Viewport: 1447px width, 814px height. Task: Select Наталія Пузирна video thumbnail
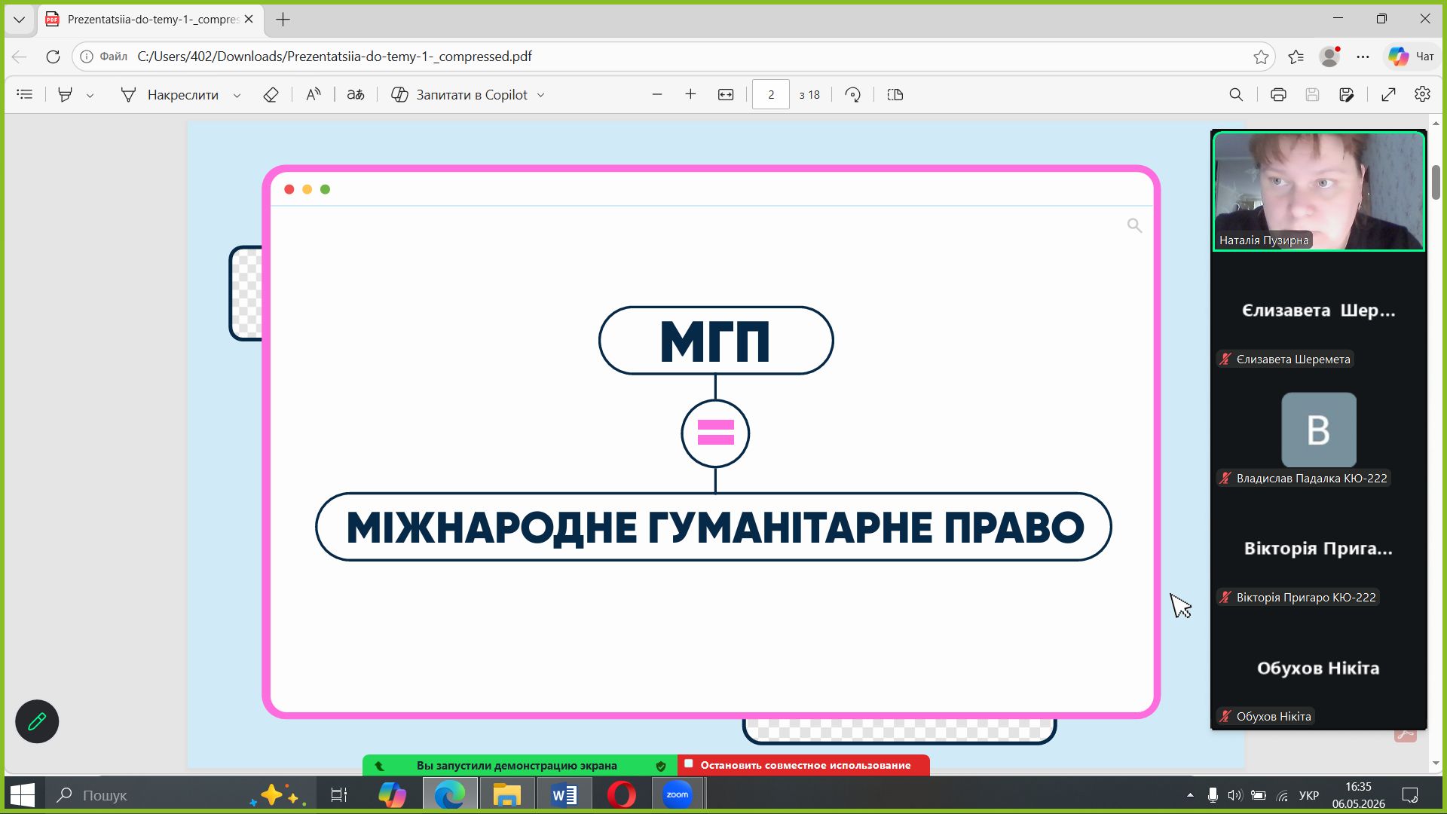[1319, 191]
